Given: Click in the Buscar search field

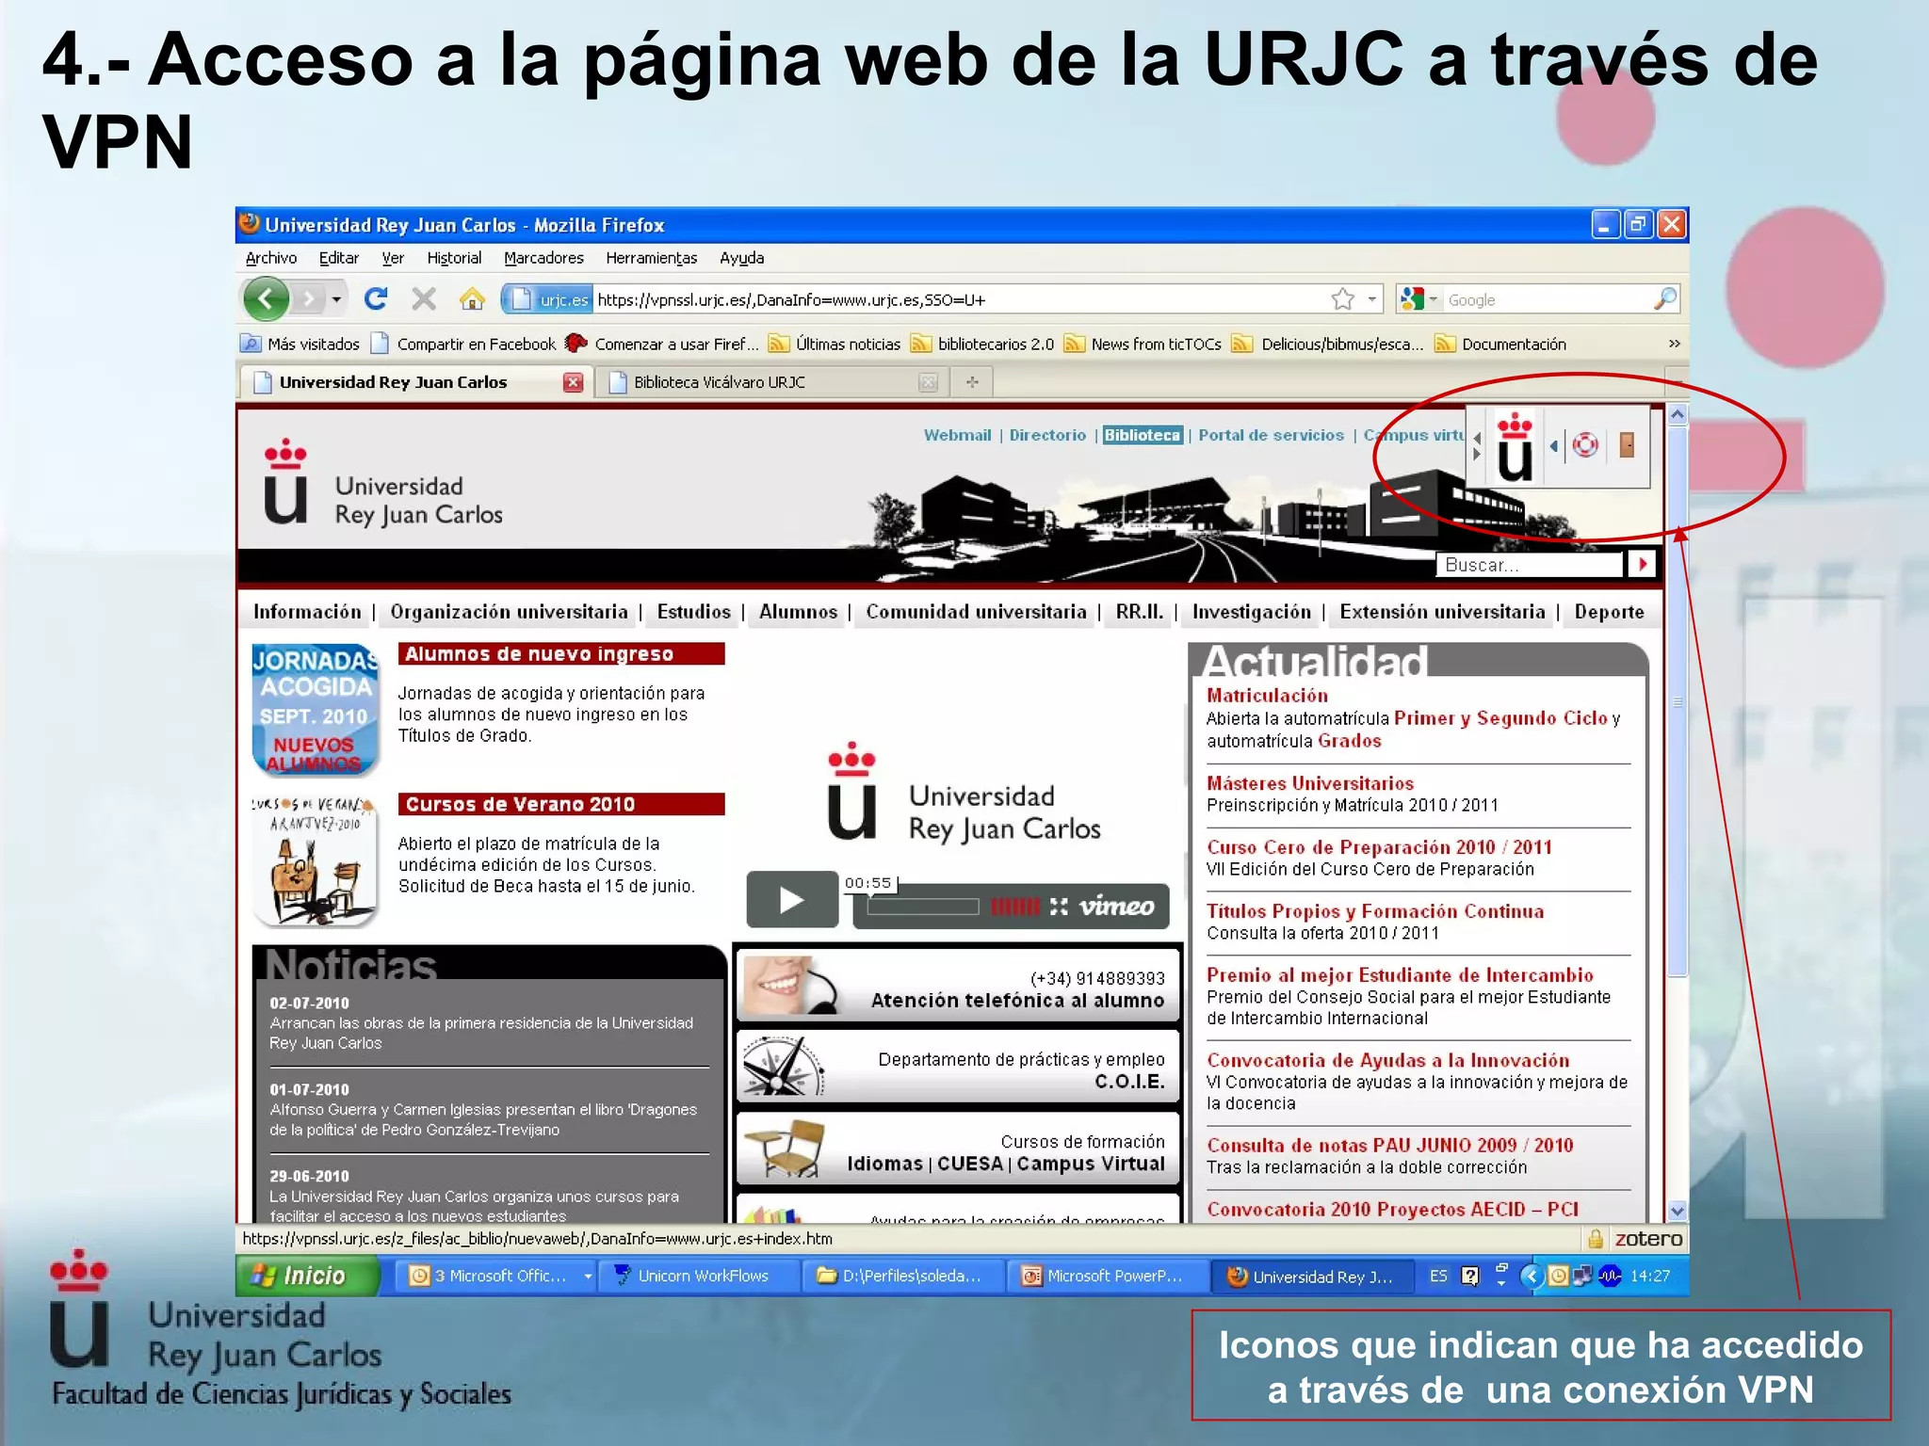Looking at the screenshot, I should pos(1531,564).
